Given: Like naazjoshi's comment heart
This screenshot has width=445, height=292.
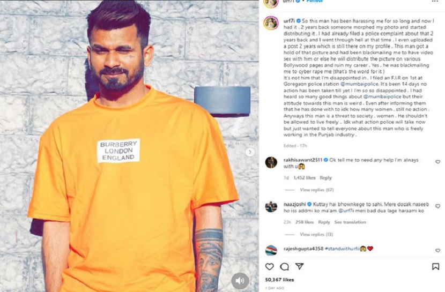Looking at the screenshot, I should click(437, 206).
